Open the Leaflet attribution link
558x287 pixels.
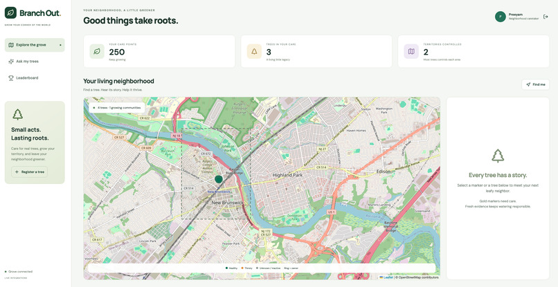pyautogui.click(x=386, y=277)
